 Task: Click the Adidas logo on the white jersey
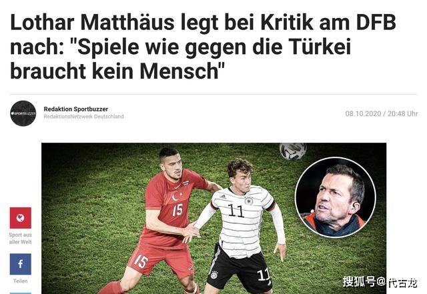click(224, 196)
